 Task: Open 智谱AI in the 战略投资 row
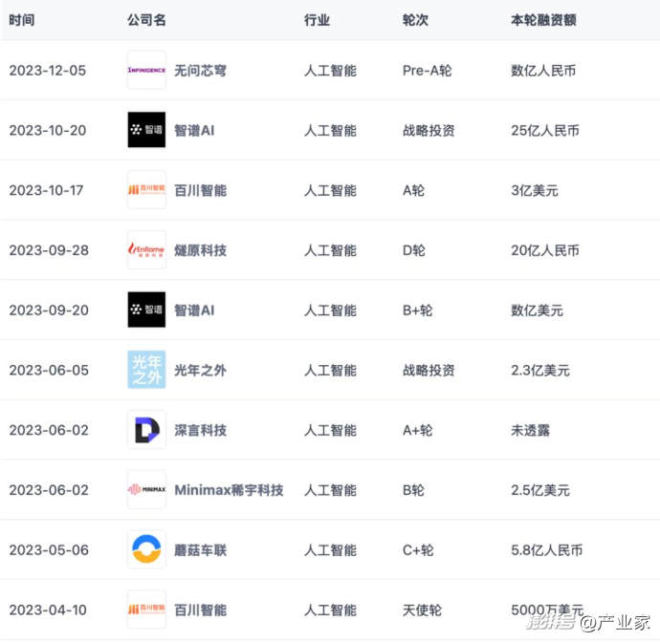click(194, 130)
